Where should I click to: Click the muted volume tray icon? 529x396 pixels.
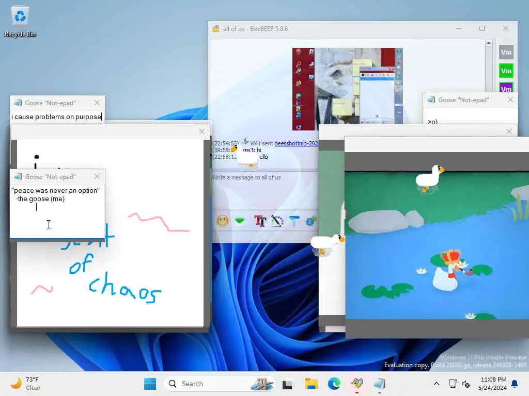[466, 384]
